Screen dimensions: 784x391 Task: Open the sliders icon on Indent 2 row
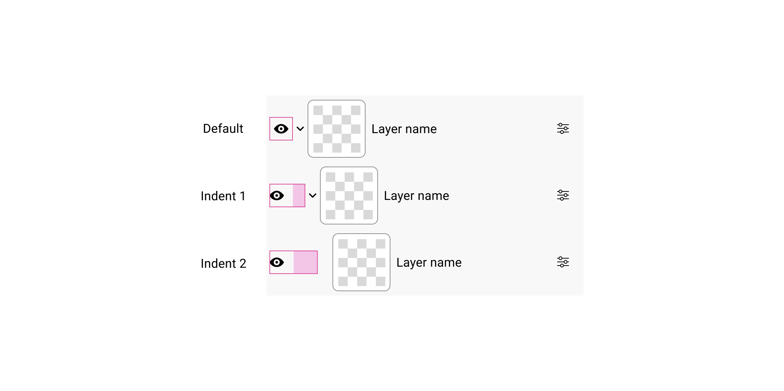coord(563,262)
